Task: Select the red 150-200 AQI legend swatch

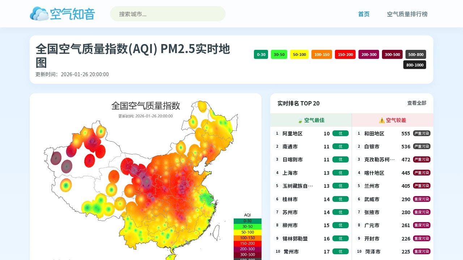Action: click(345, 55)
